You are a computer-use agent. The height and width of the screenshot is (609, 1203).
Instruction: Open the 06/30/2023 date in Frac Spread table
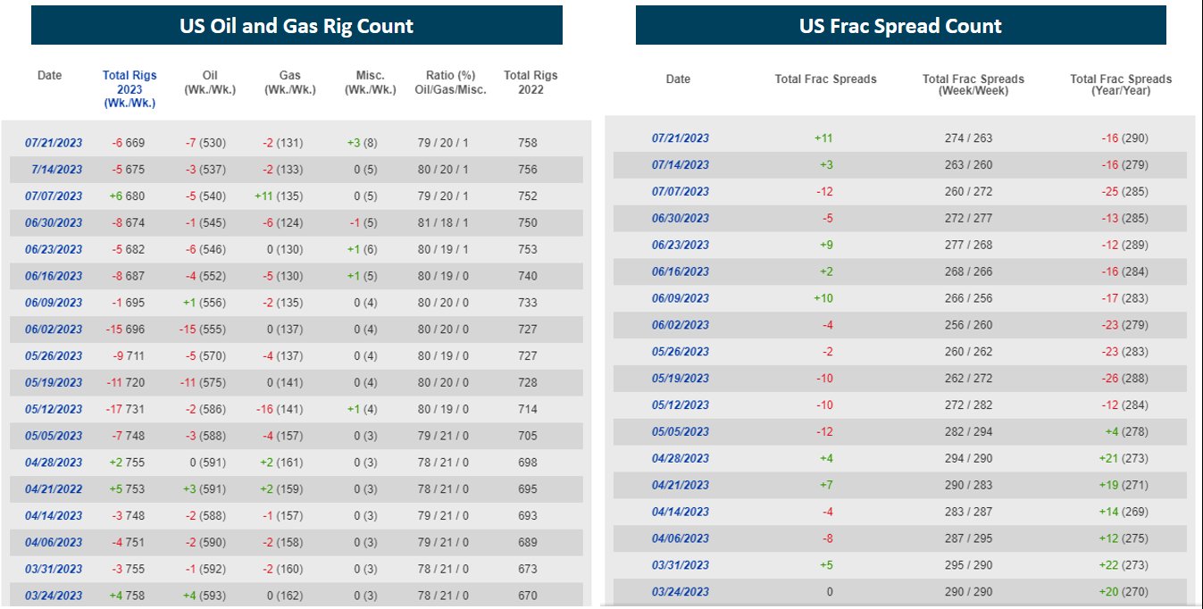681,219
